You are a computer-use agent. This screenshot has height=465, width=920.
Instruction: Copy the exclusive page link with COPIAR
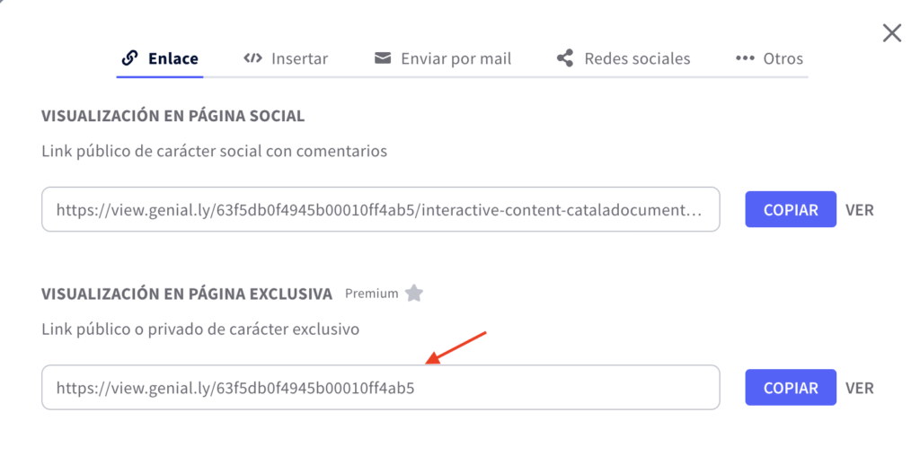point(791,388)
